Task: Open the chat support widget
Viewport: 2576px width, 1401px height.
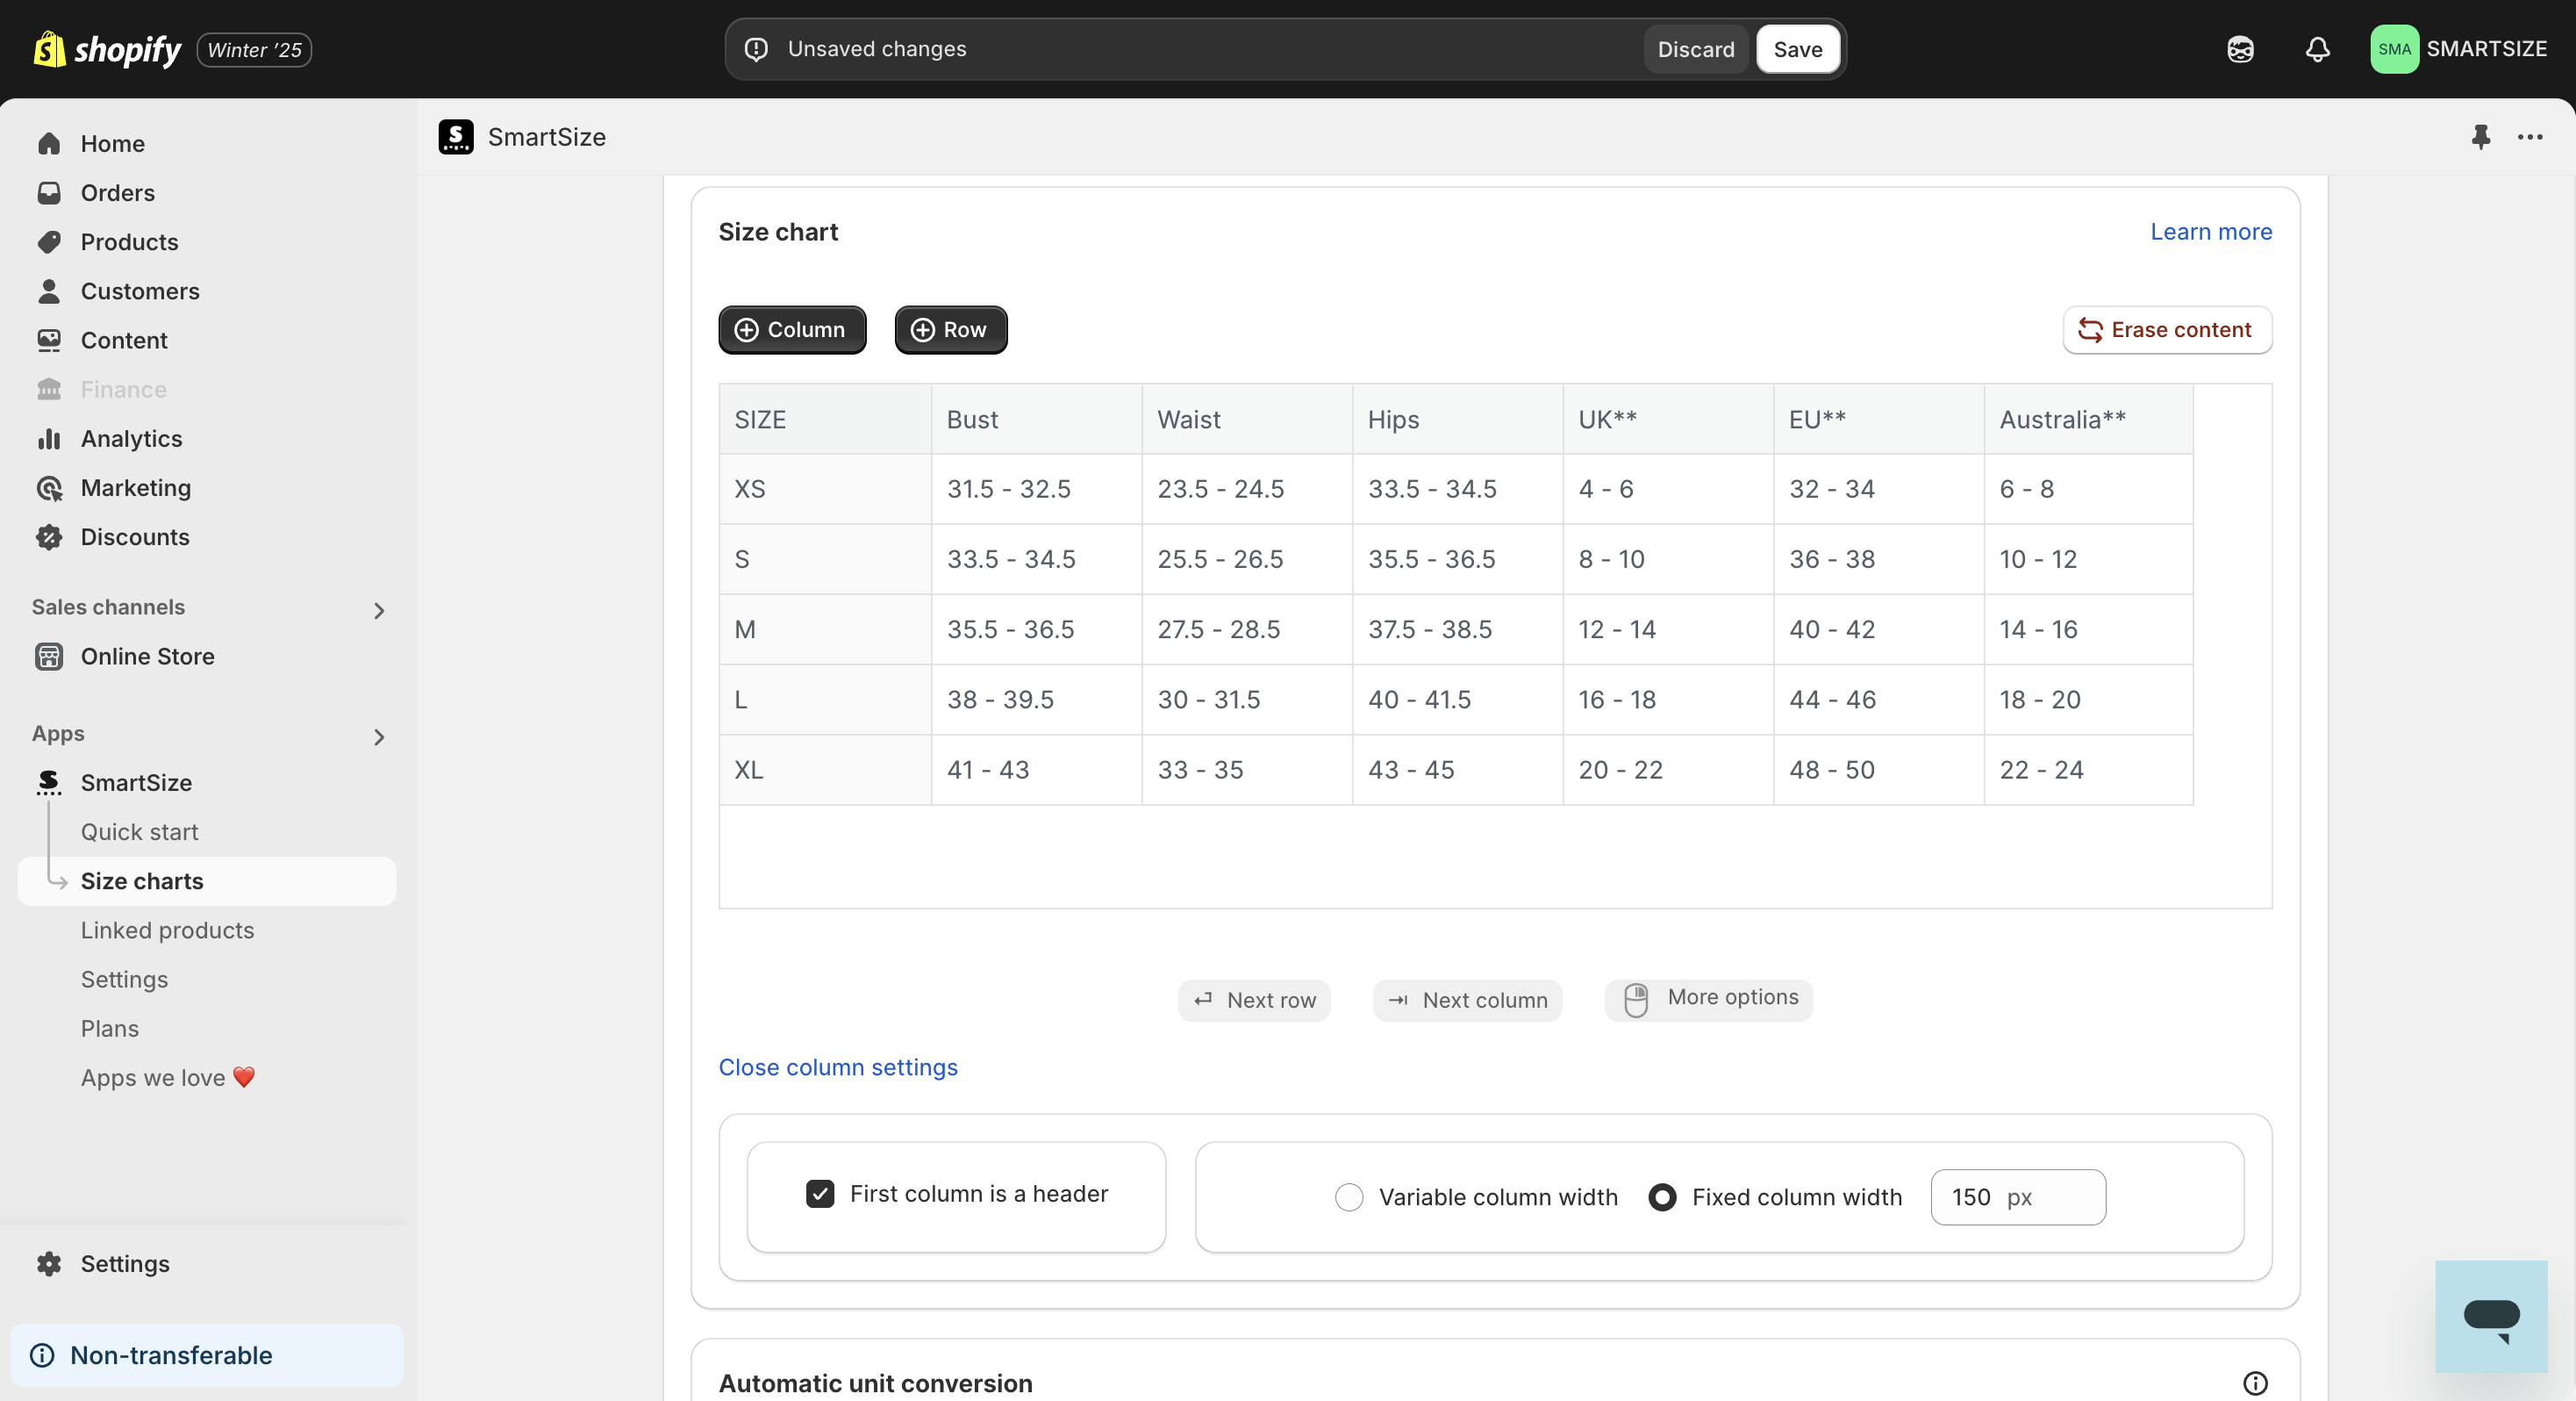Action: [2491, 1317]
